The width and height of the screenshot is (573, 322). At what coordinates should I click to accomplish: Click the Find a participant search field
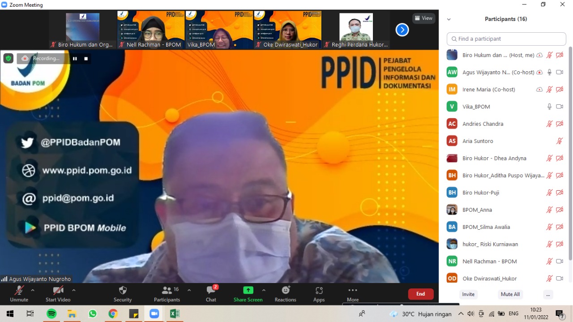click(x=506, y=39)
